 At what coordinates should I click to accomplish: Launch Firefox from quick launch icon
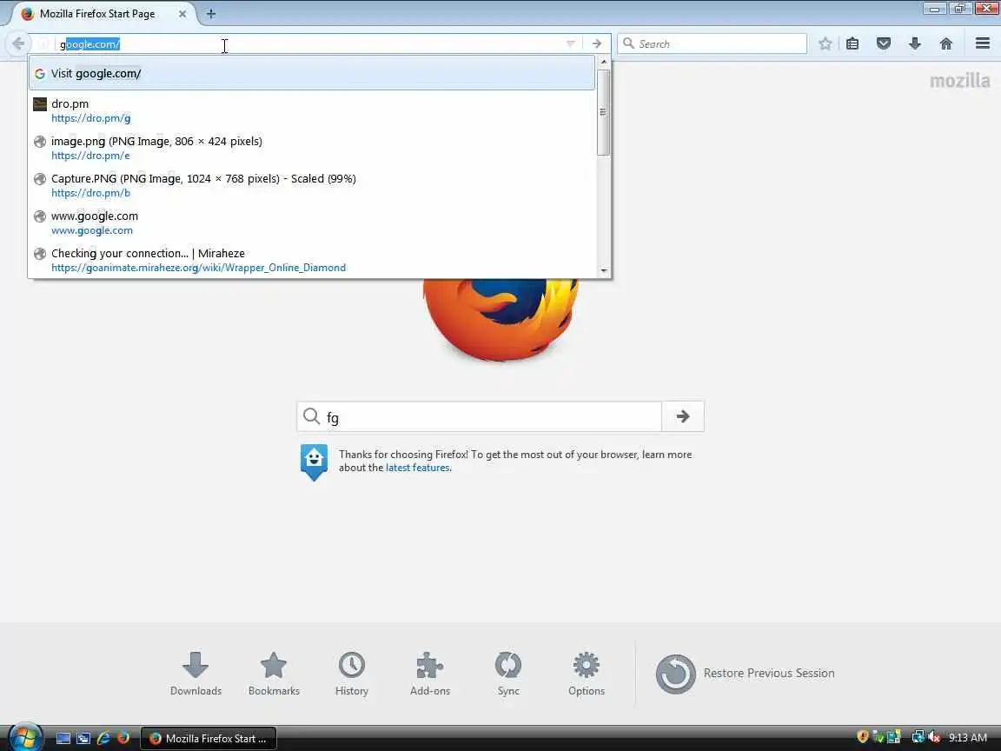coord(123,738)
